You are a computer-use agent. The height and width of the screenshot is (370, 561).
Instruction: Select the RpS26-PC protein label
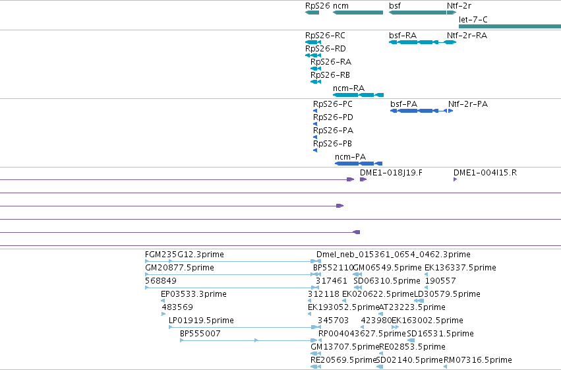tap(333, 104)
